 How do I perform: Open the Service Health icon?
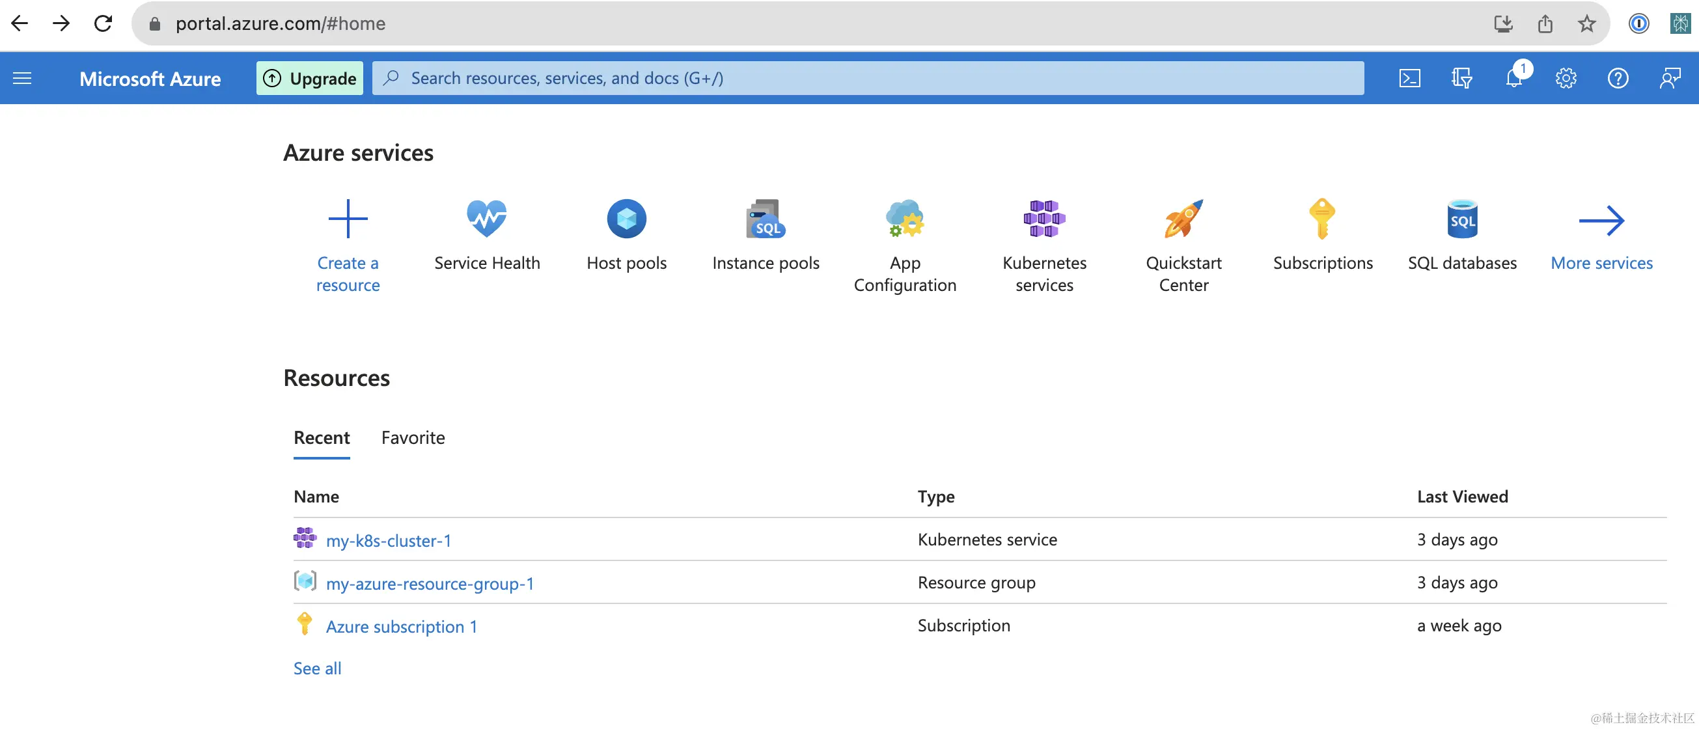pos(487,219)
